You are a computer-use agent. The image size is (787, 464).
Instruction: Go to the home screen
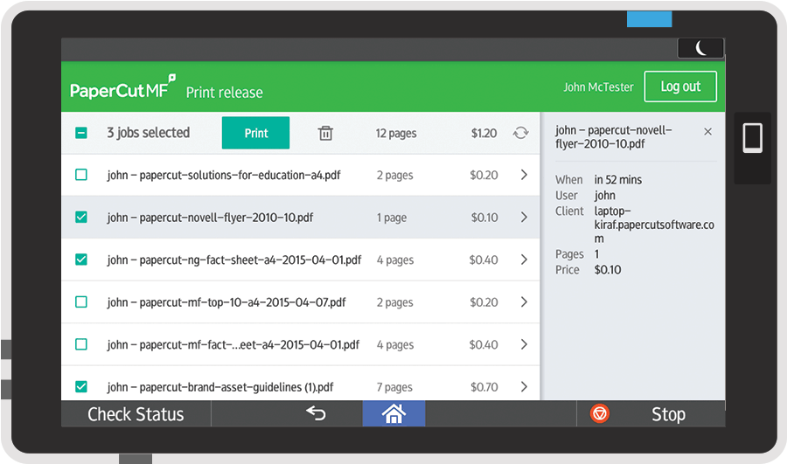pos(393,414)
